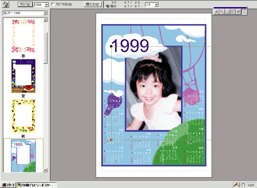Image resolution: width=257 pixels, height=188 pixels.
Task: Select the 1999 sky calendar thumbnail
Action: 23,156
